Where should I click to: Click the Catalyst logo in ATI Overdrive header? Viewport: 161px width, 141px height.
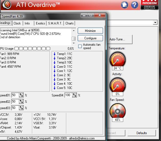click(x=7, y=5)
